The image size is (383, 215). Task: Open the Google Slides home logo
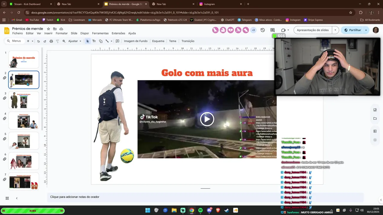pos(7,31)
